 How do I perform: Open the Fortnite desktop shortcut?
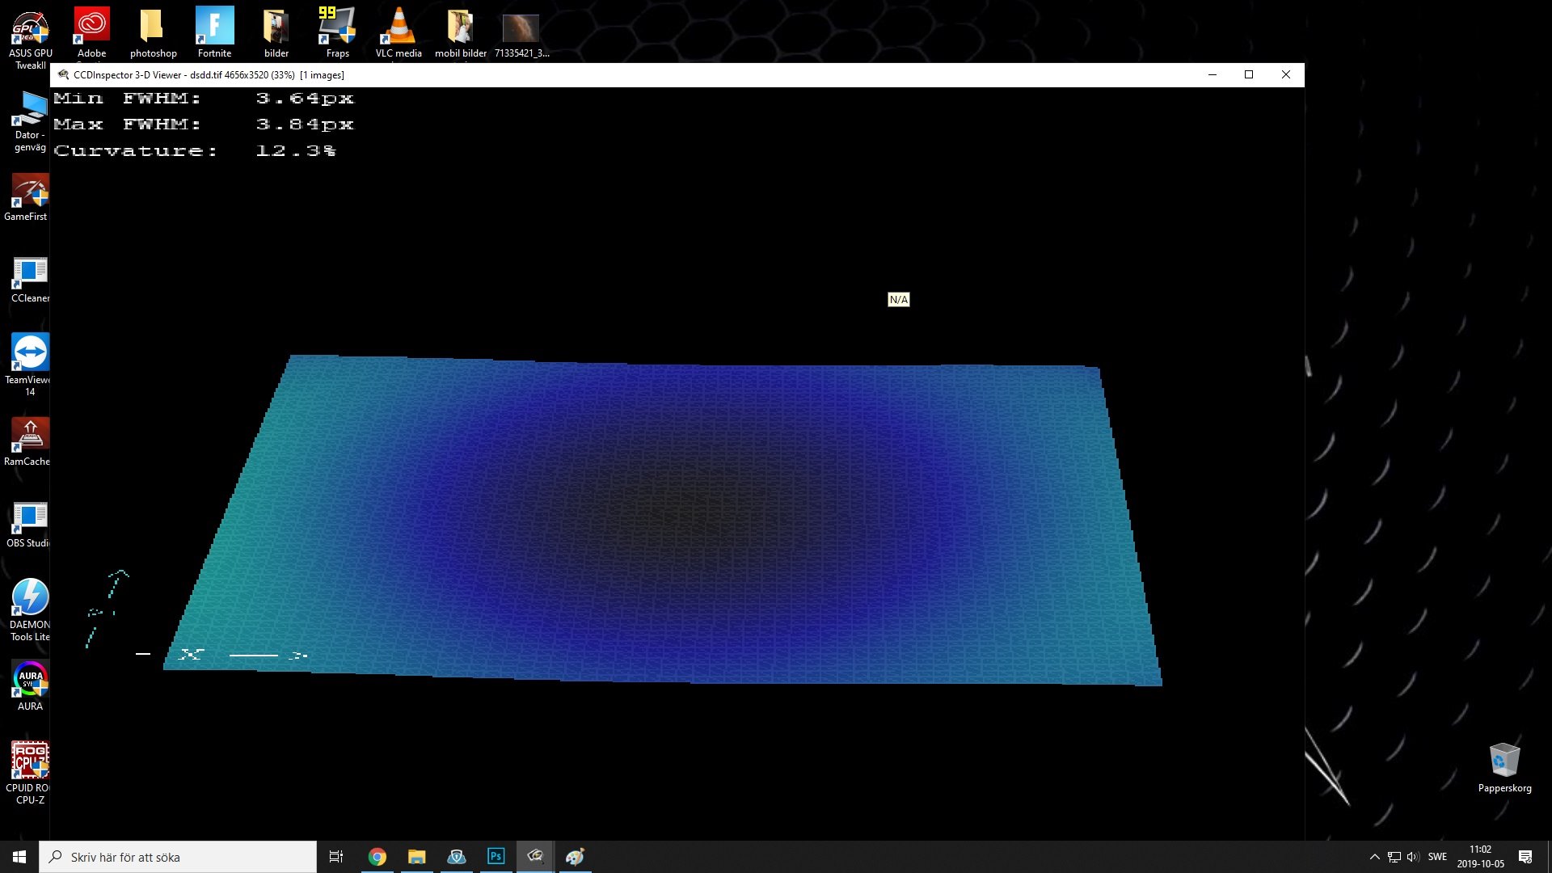tap(214, 30)
